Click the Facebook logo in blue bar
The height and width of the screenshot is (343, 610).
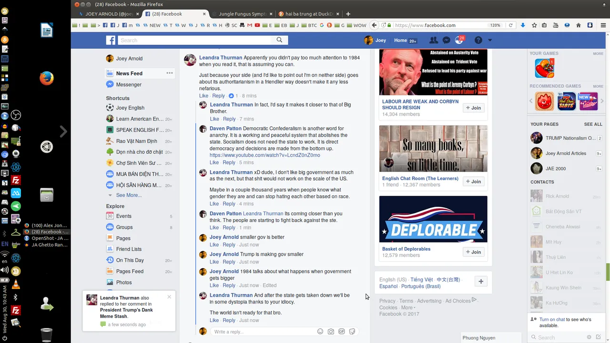point(111,40)
